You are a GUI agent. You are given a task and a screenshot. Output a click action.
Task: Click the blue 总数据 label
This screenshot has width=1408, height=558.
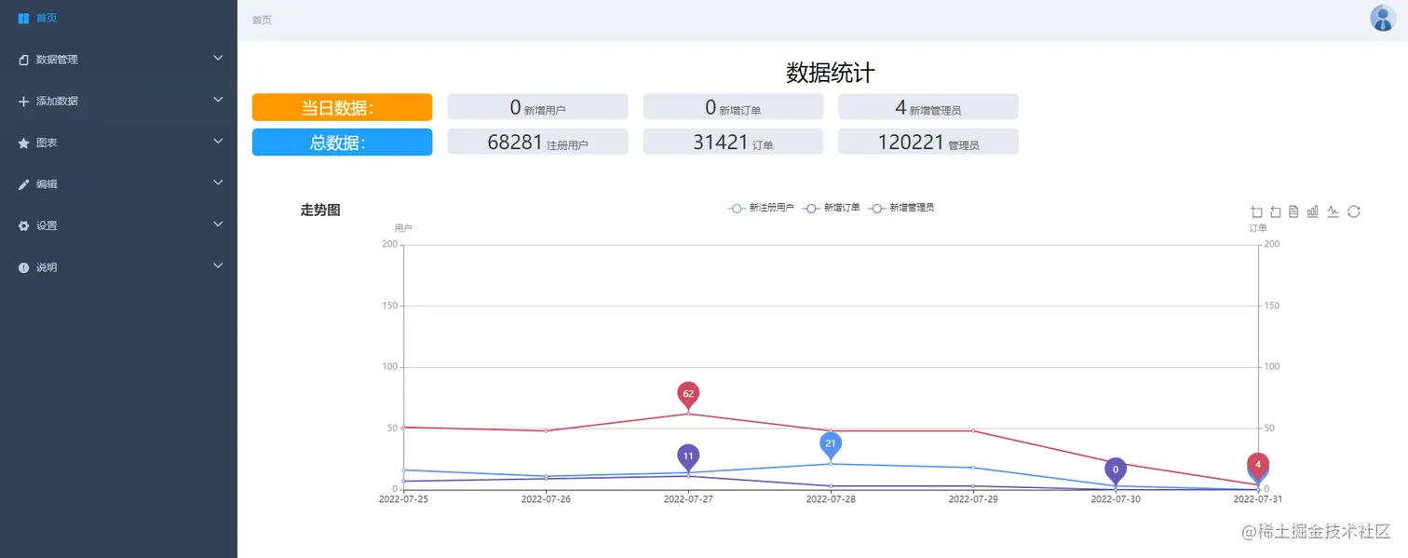click(342, 142)
